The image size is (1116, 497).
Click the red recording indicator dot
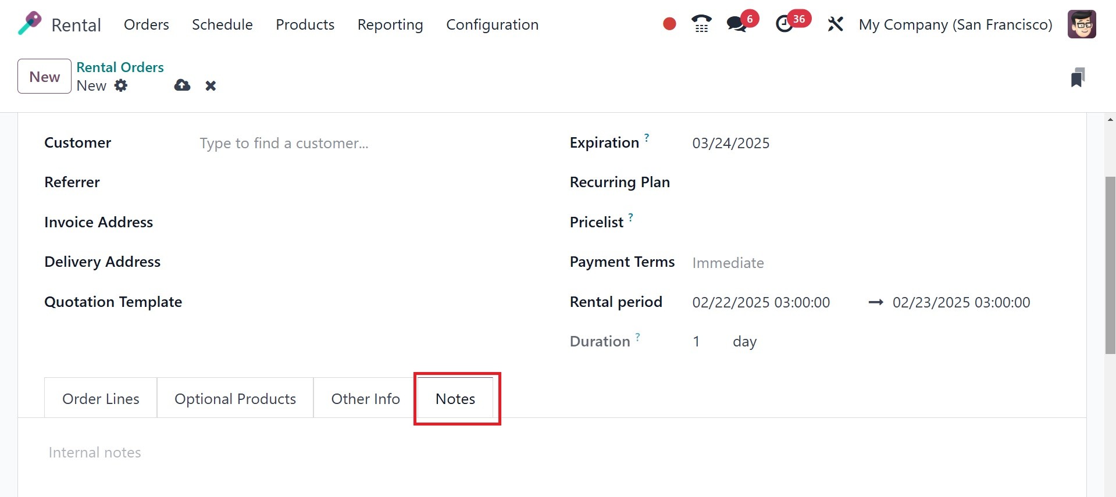[x=669, y=24]
